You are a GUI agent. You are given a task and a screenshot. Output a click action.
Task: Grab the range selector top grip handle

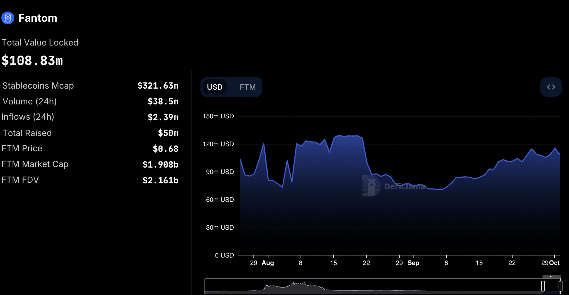pyautogui.click(x=552, y=277)
